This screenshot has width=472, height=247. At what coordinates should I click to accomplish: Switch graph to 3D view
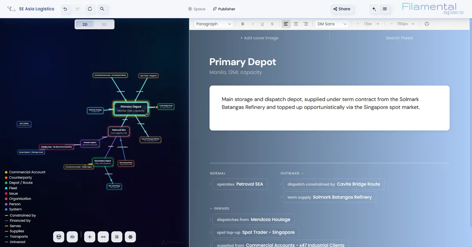click(x=104, y=24)
